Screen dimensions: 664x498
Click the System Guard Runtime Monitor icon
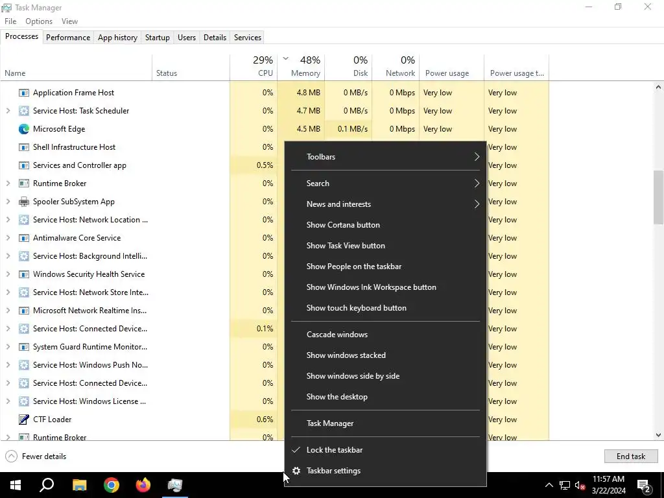tap(24, 347)
